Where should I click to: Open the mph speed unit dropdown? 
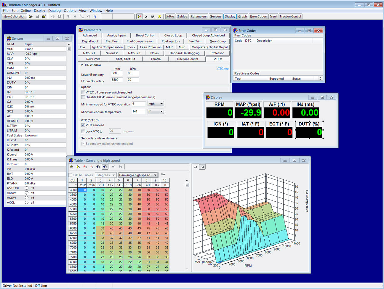point(156,104)
